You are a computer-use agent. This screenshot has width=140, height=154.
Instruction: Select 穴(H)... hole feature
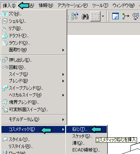(x=34, y=14)
